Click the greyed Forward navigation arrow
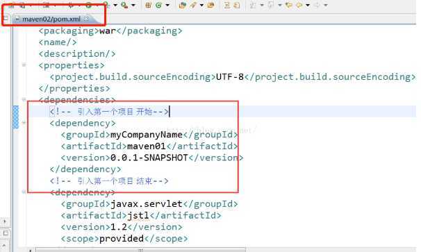This screenshot has height=252, width=421. 317,5
